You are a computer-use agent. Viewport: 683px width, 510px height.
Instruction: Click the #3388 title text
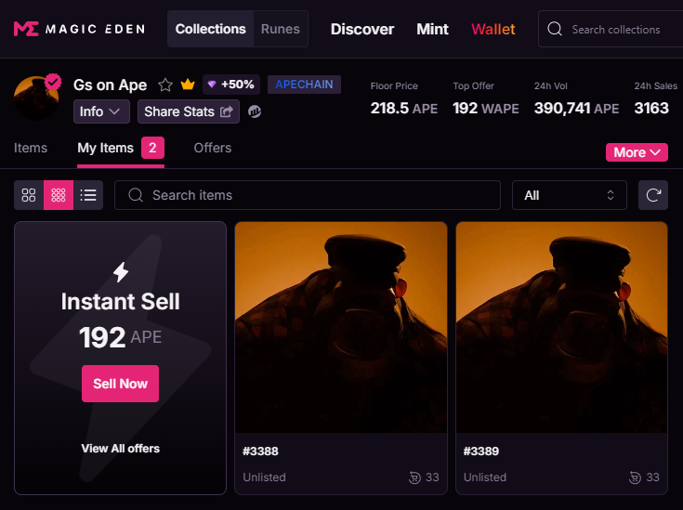tap(260, 451)
